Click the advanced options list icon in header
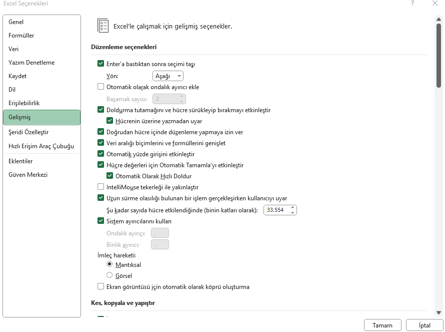445x332 pixels. tap(102, 26)
